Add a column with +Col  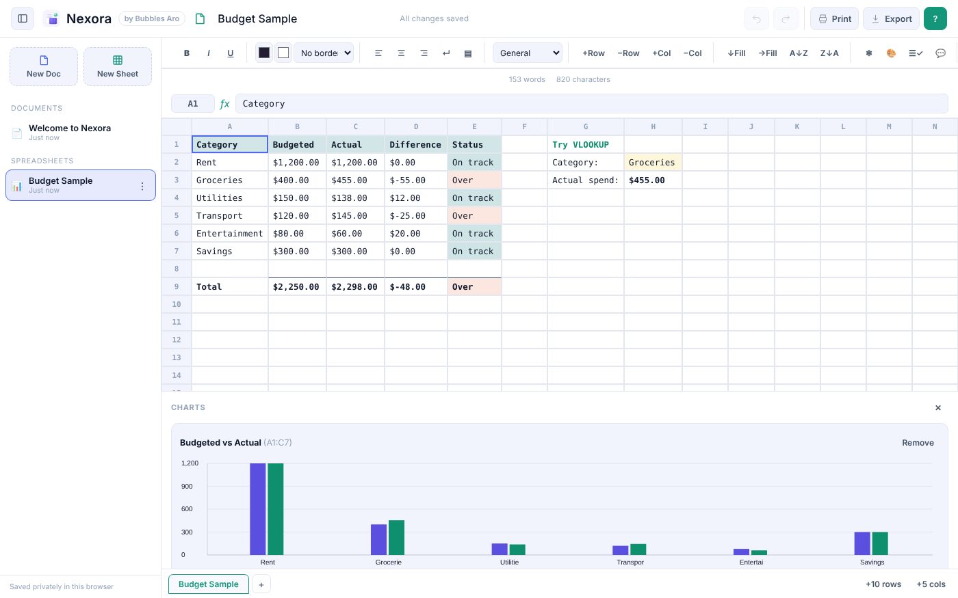(x=662, y=53)
